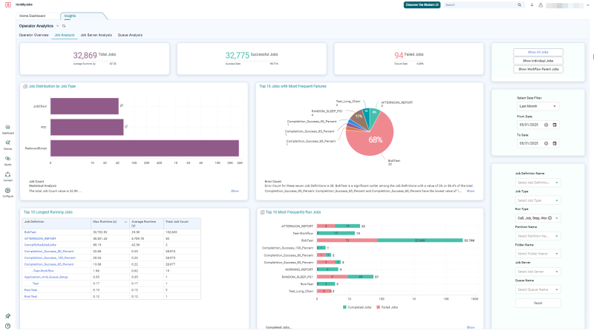Open the Configure sidebar icon
Viewport: 594px width, 334px height.
(x=7, y=191)
